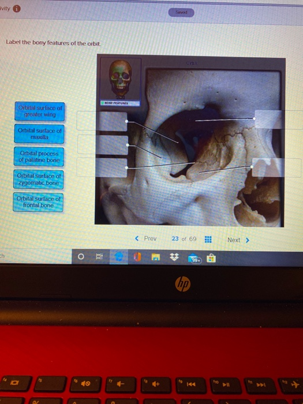The width and height of the screenshot is (303, 404).
Task: Open File Explorer from the taskbar
Action: click(156, 257)
